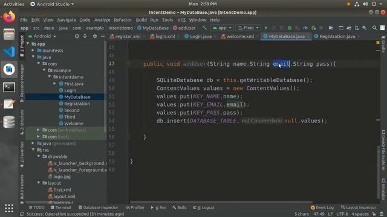Open AVD Manager phone icon

pos(357,28)
